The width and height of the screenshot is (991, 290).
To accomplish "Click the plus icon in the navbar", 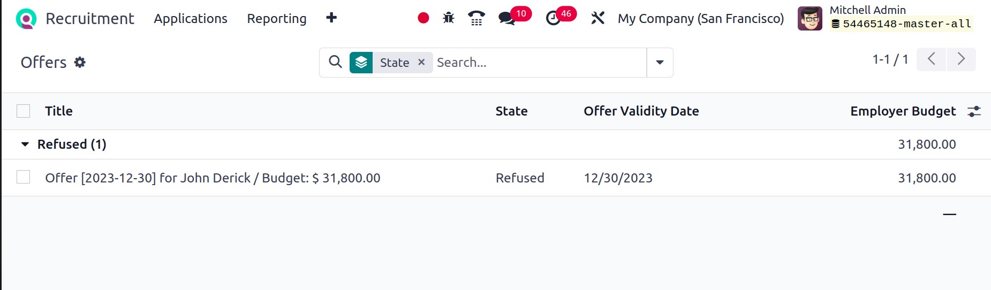I will [331, 18].
